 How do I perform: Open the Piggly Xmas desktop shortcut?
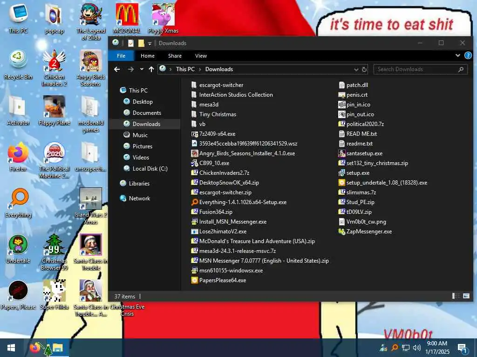click(x=163, y=19)
